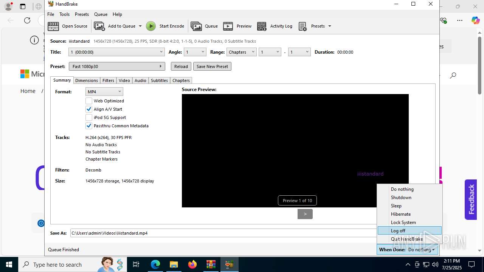Open Firefox from taskbar
484x272 pixels.
(192, 264)
